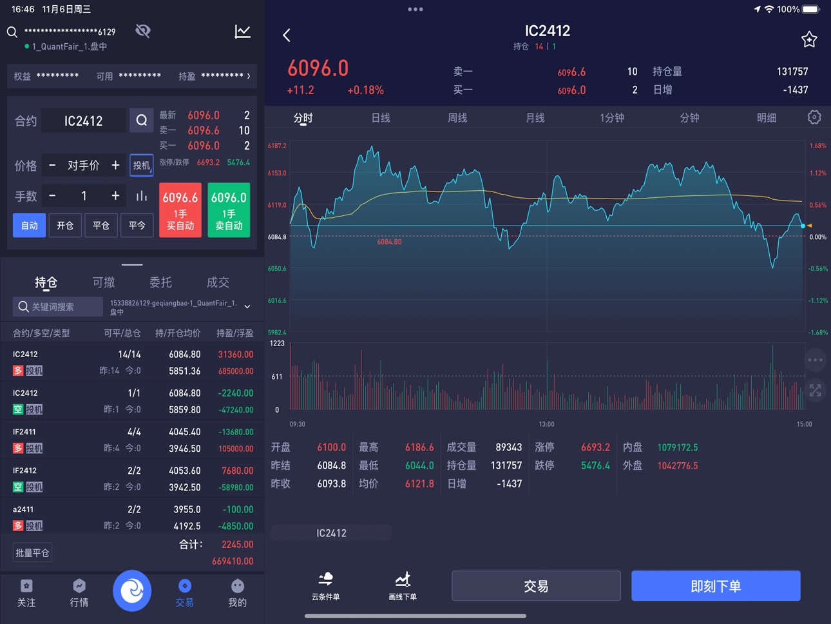Click the 卖一 ask price 6096.6
831x624 pixels.
point(571,72)
